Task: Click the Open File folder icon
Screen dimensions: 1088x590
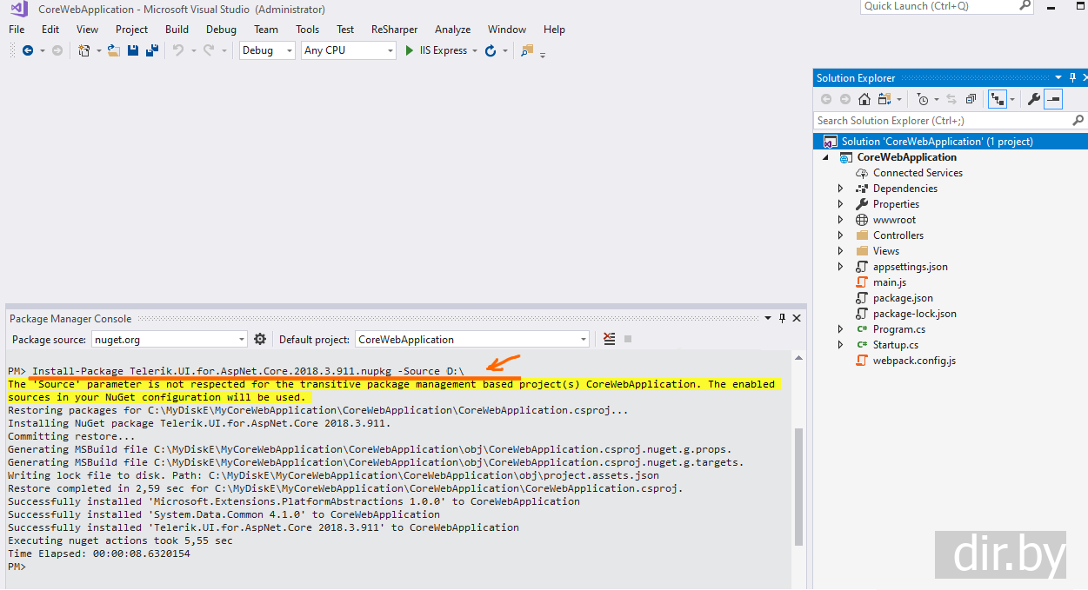Action: pos(114,50)
